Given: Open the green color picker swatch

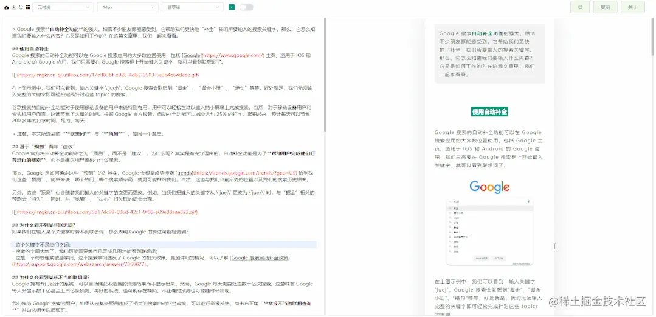Looking at the screenshot, I should 232,7.
